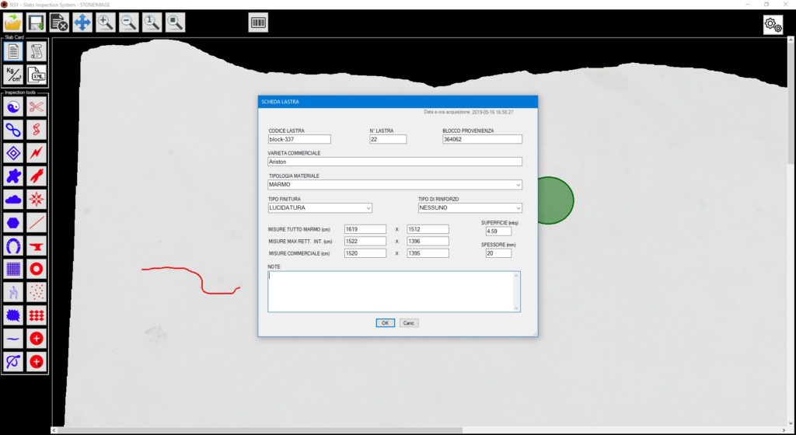The height and width of the screenshot is (435, 796).
Task: Open a slab image with the folder icon
Action: pos(13,23)
